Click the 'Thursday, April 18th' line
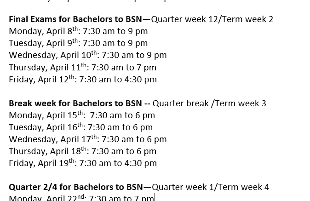Image resolution: width=310 pixels, height=201 pixels. tap(83, 151)
